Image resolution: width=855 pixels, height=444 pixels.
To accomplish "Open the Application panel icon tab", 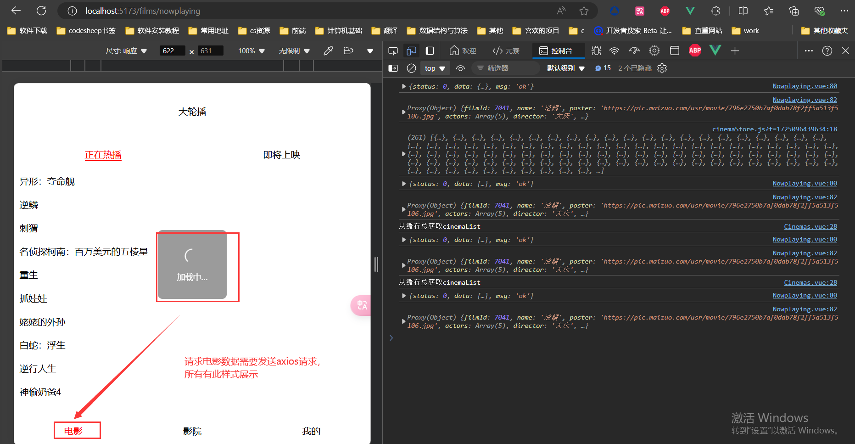I will 675,51.
